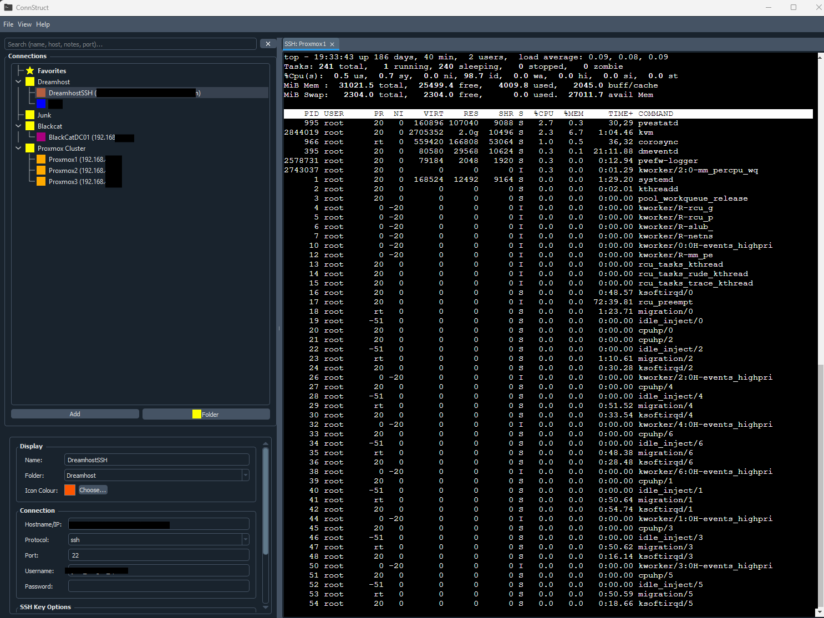Click the pvefw-logger process row
This screenshot has width=824, height=618.
click(548, 161)
